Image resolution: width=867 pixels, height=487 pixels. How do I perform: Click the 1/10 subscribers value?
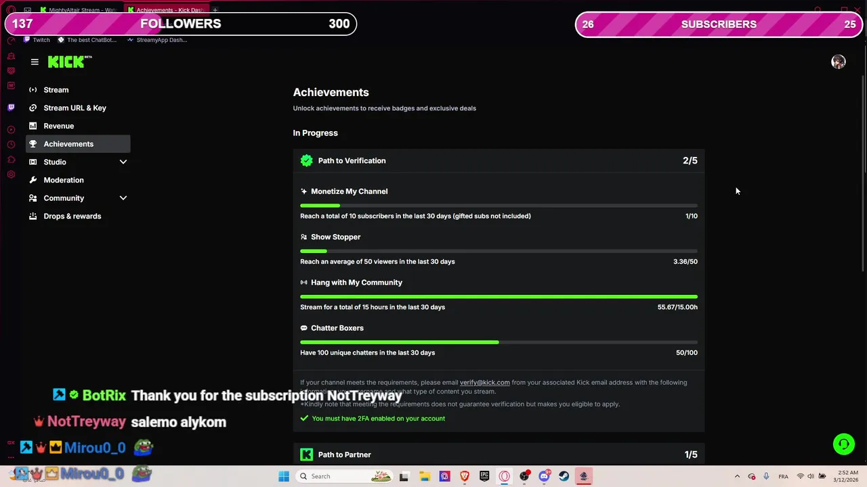tap(692, 216)
